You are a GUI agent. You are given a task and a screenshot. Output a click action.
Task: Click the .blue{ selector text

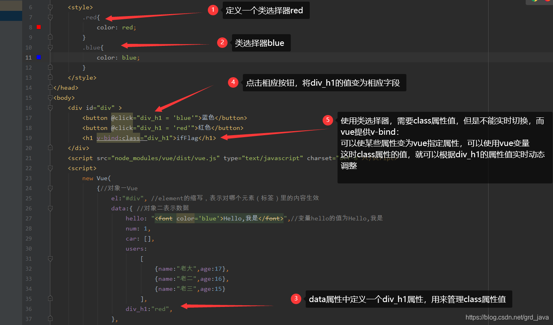(x=93, y=47)
